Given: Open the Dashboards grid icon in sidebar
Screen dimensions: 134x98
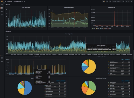Looking at the screenshot, I should click(x=2, y=8).
